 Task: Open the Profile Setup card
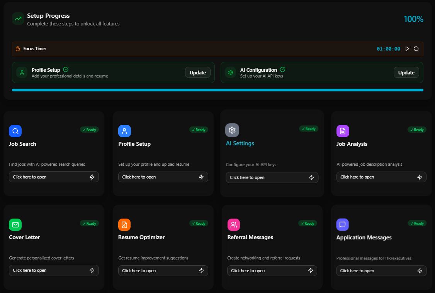[x=163, y=177]
